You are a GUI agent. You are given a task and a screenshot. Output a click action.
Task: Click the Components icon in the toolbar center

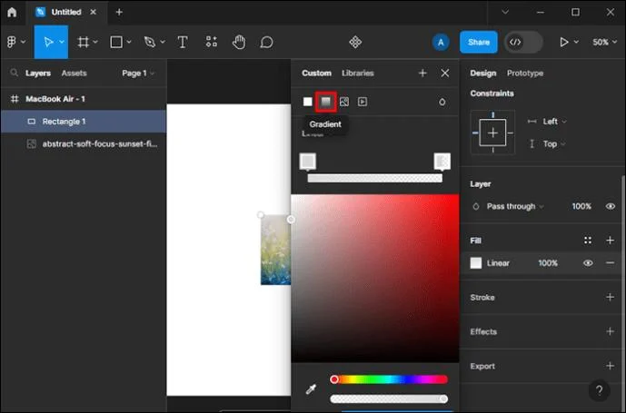pos(355,42)
